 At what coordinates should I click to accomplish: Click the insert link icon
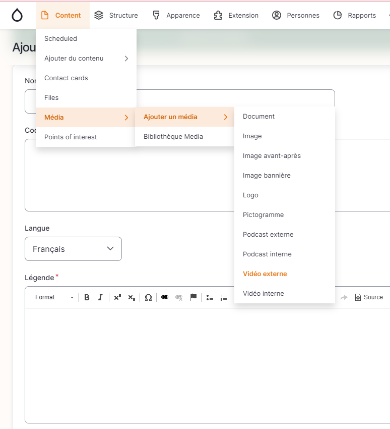tap(165, 297)
